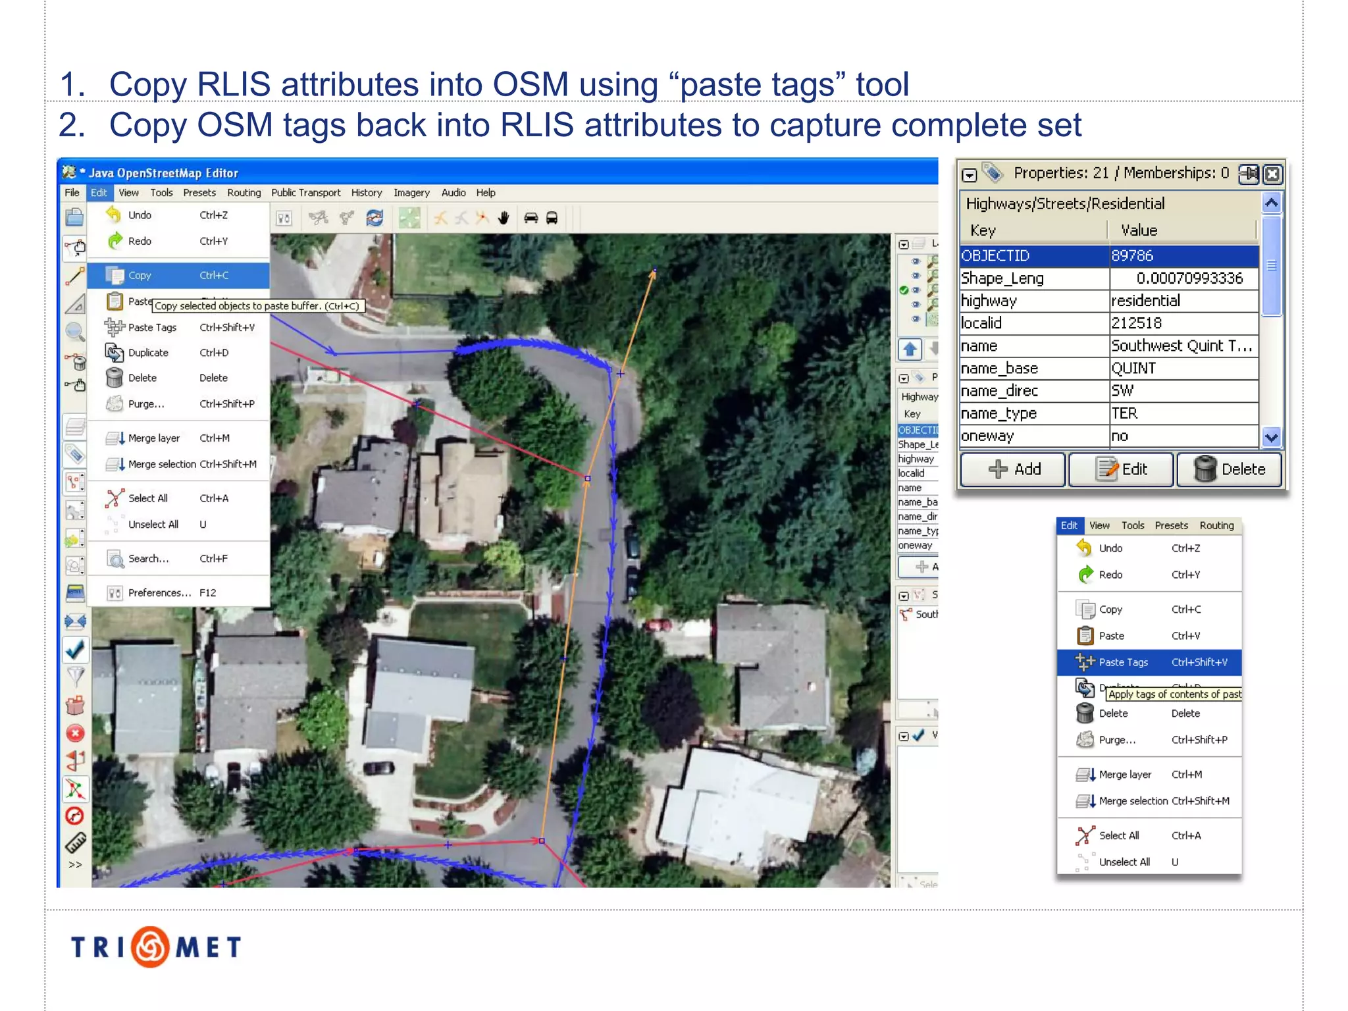The width and height of the screenshot is (1348, 1011).
Task: Collapse the Selection side panel
Action: click(x=904, y=596)
